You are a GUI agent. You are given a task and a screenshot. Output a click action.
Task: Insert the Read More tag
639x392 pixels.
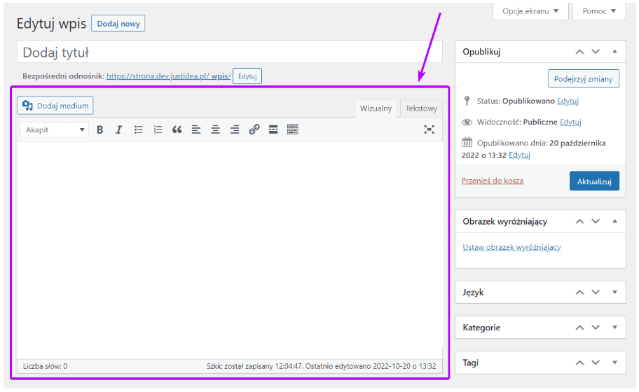(273, 129)
